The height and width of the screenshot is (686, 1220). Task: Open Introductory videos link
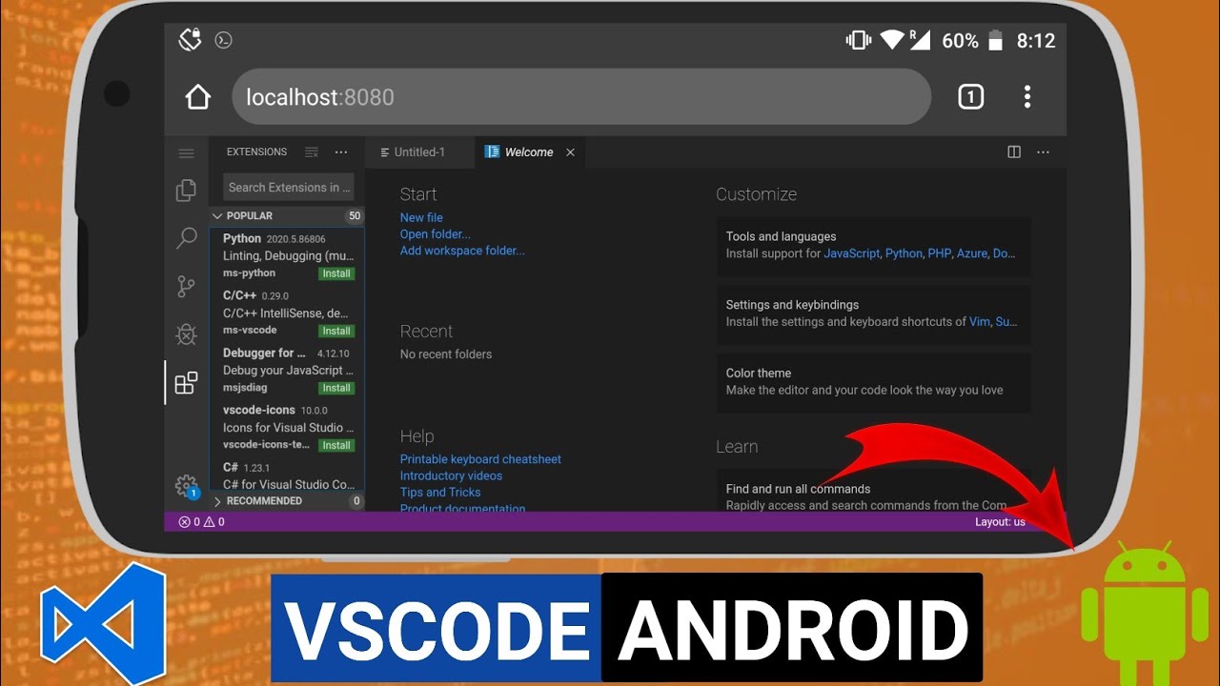[451, 475]
